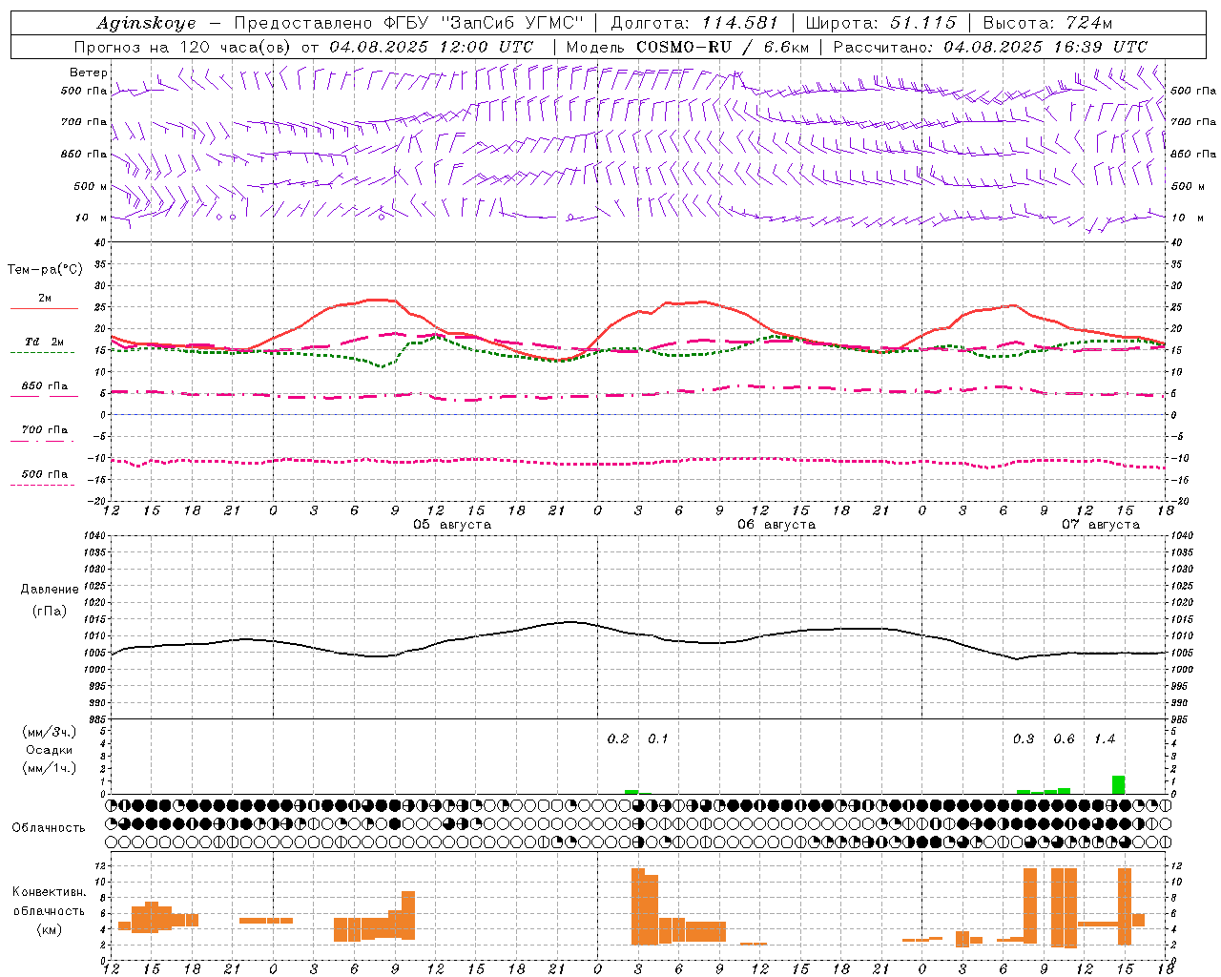
Task: Click the longitude value 114.581
Action: (x=740, y=23)
